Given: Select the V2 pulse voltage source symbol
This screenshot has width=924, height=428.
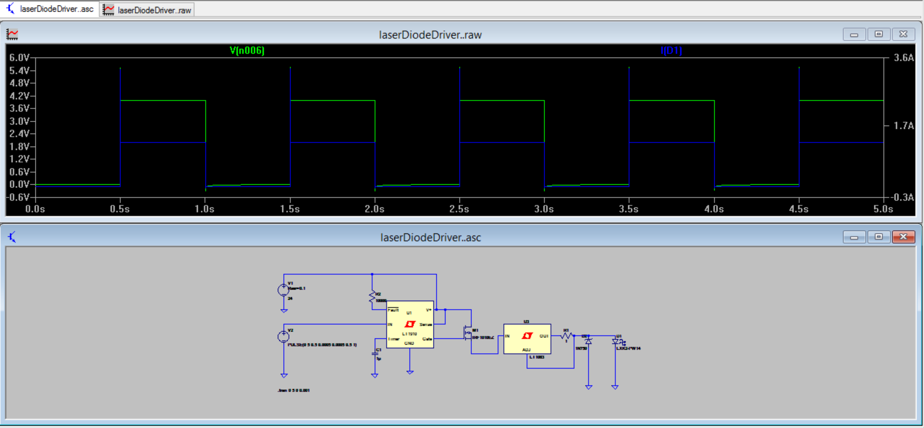Looking at the screenshot, I should coord(284,337).
